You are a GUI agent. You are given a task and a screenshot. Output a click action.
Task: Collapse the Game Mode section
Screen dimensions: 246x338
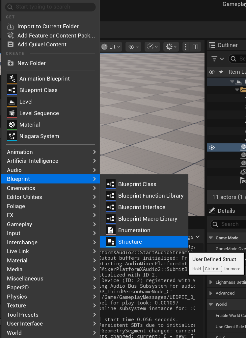pyautogui.click(x=211, y=238)
